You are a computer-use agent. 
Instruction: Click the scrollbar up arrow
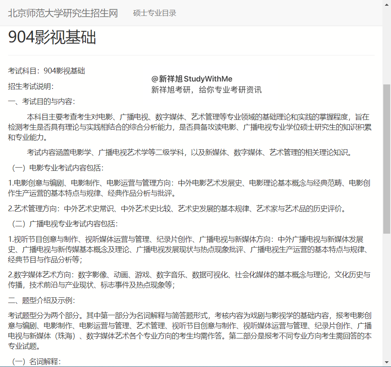(x=387, y=4)
